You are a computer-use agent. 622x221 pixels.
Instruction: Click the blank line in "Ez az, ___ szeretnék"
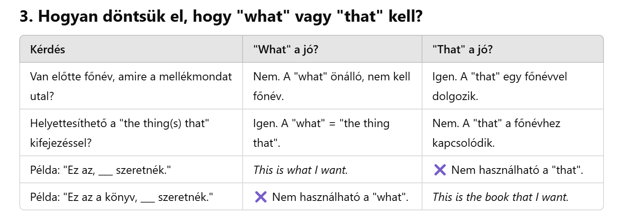point(106,171)
